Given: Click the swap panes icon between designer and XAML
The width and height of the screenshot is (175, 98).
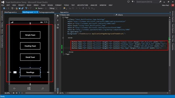Looking at the screenshot, I should (x=58, y=20).
